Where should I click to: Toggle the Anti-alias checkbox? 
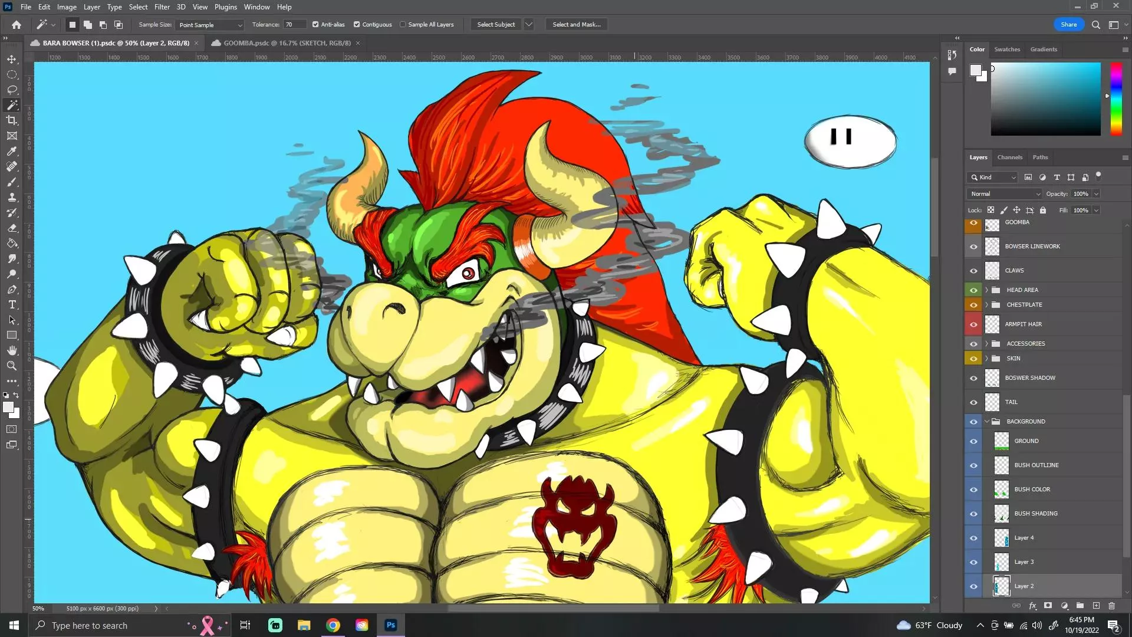315,24
